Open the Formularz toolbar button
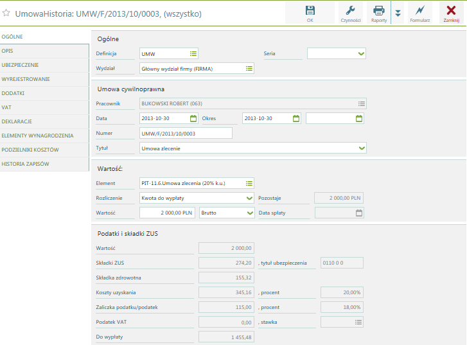 (419, 13)
